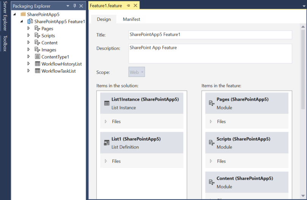Expand Files under Scripts module

(x=211, y=161)
